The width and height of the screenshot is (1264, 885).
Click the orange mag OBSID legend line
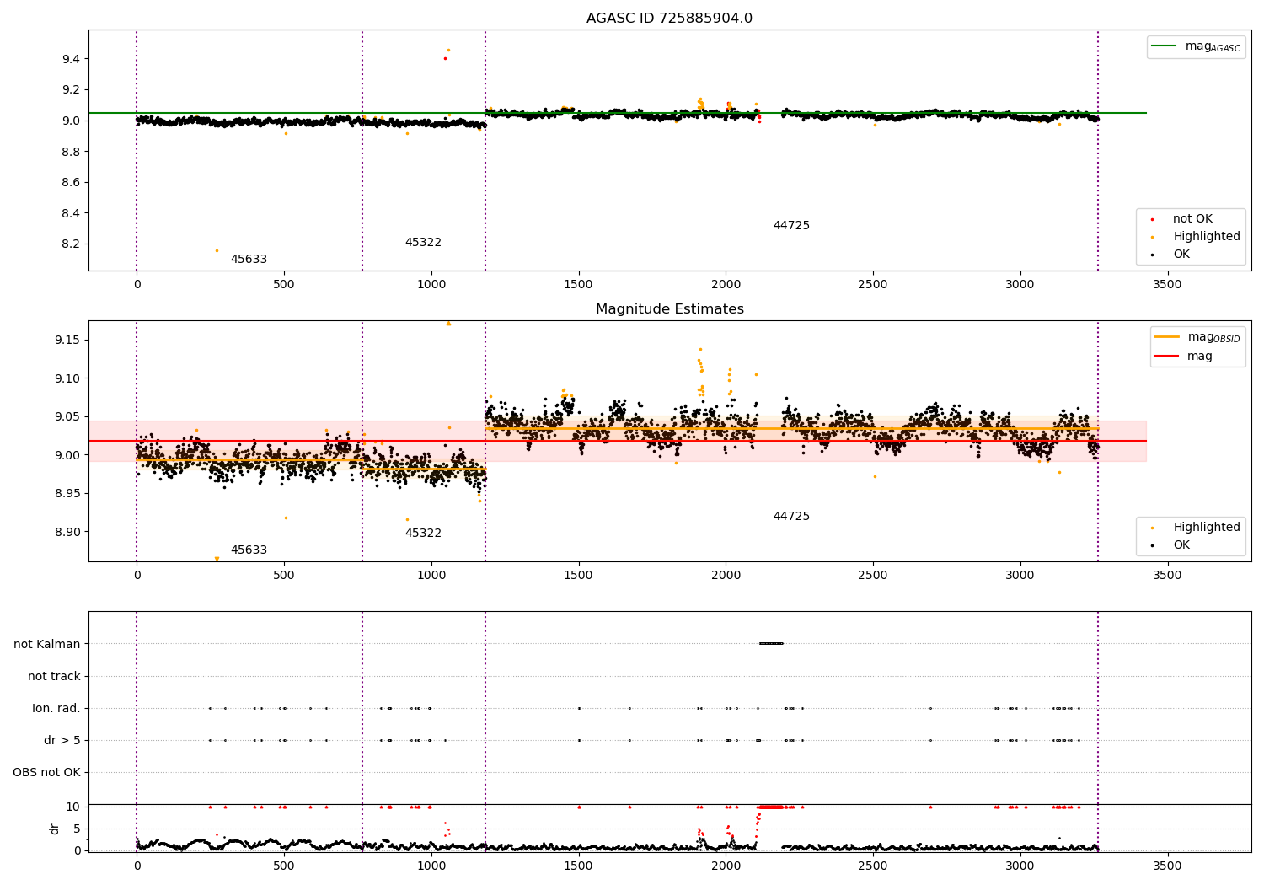pos(1167,336)
